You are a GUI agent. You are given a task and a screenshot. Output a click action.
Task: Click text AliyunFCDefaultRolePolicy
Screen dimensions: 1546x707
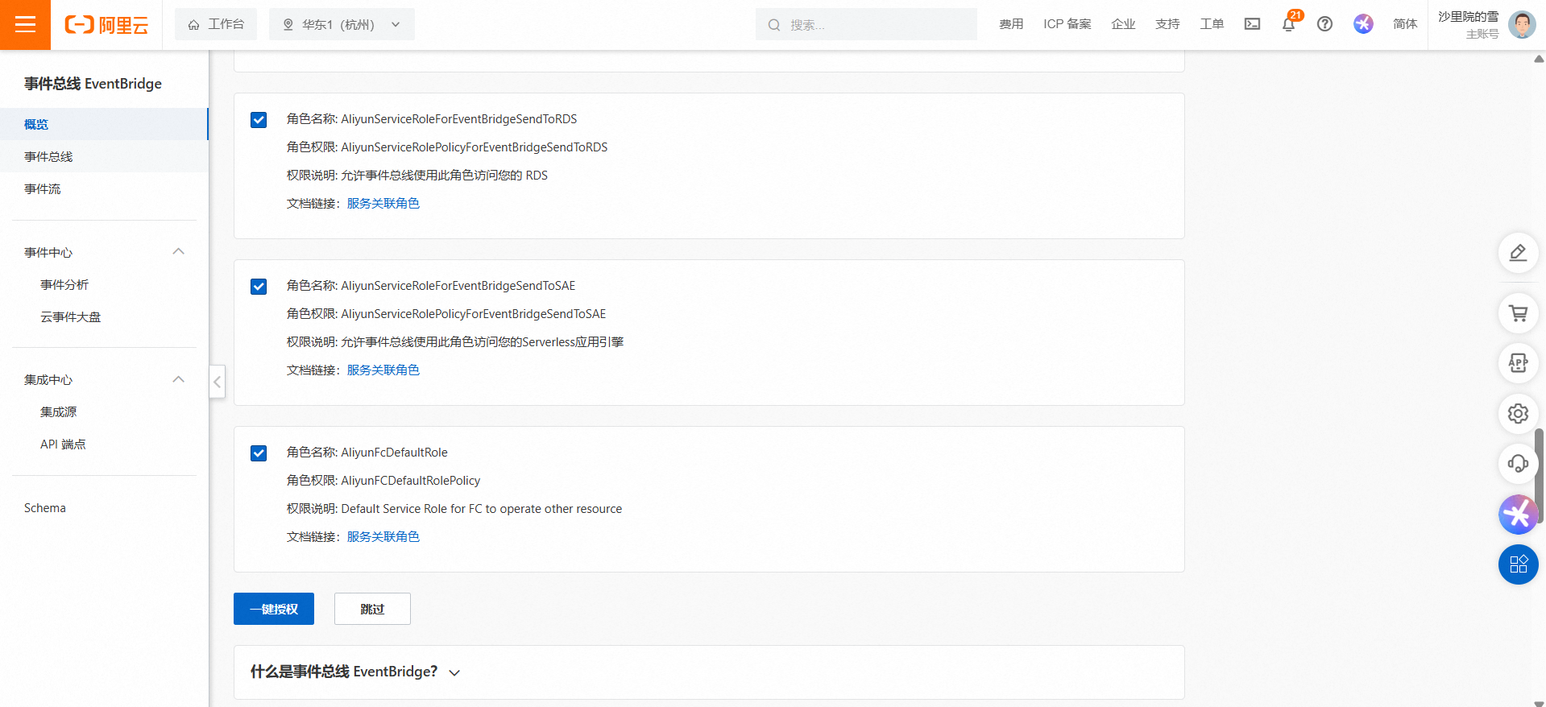(411, 481)
